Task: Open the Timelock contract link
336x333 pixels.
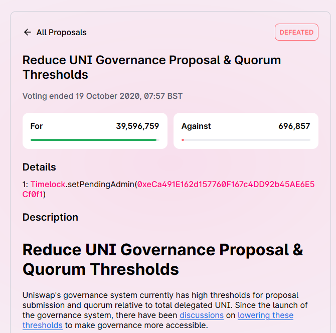Action: (x=48, y=184)
